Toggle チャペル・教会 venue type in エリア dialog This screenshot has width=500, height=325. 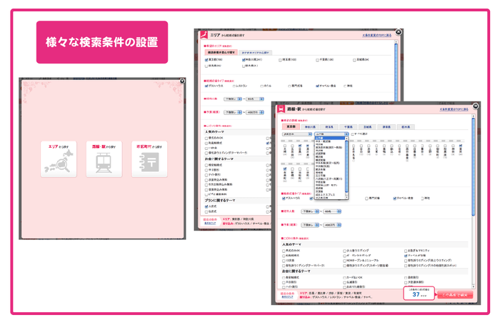(x=317, y=86)
